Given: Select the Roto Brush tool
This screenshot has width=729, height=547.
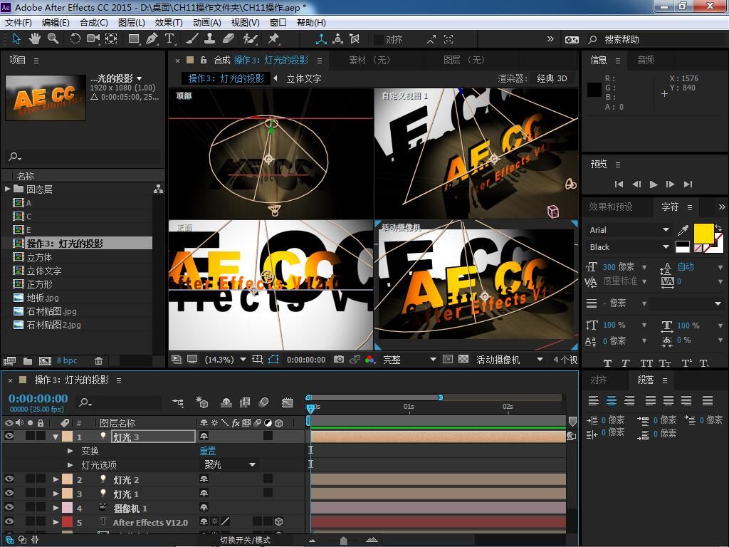Looking at the screenshot, I should tap(250, 39).
